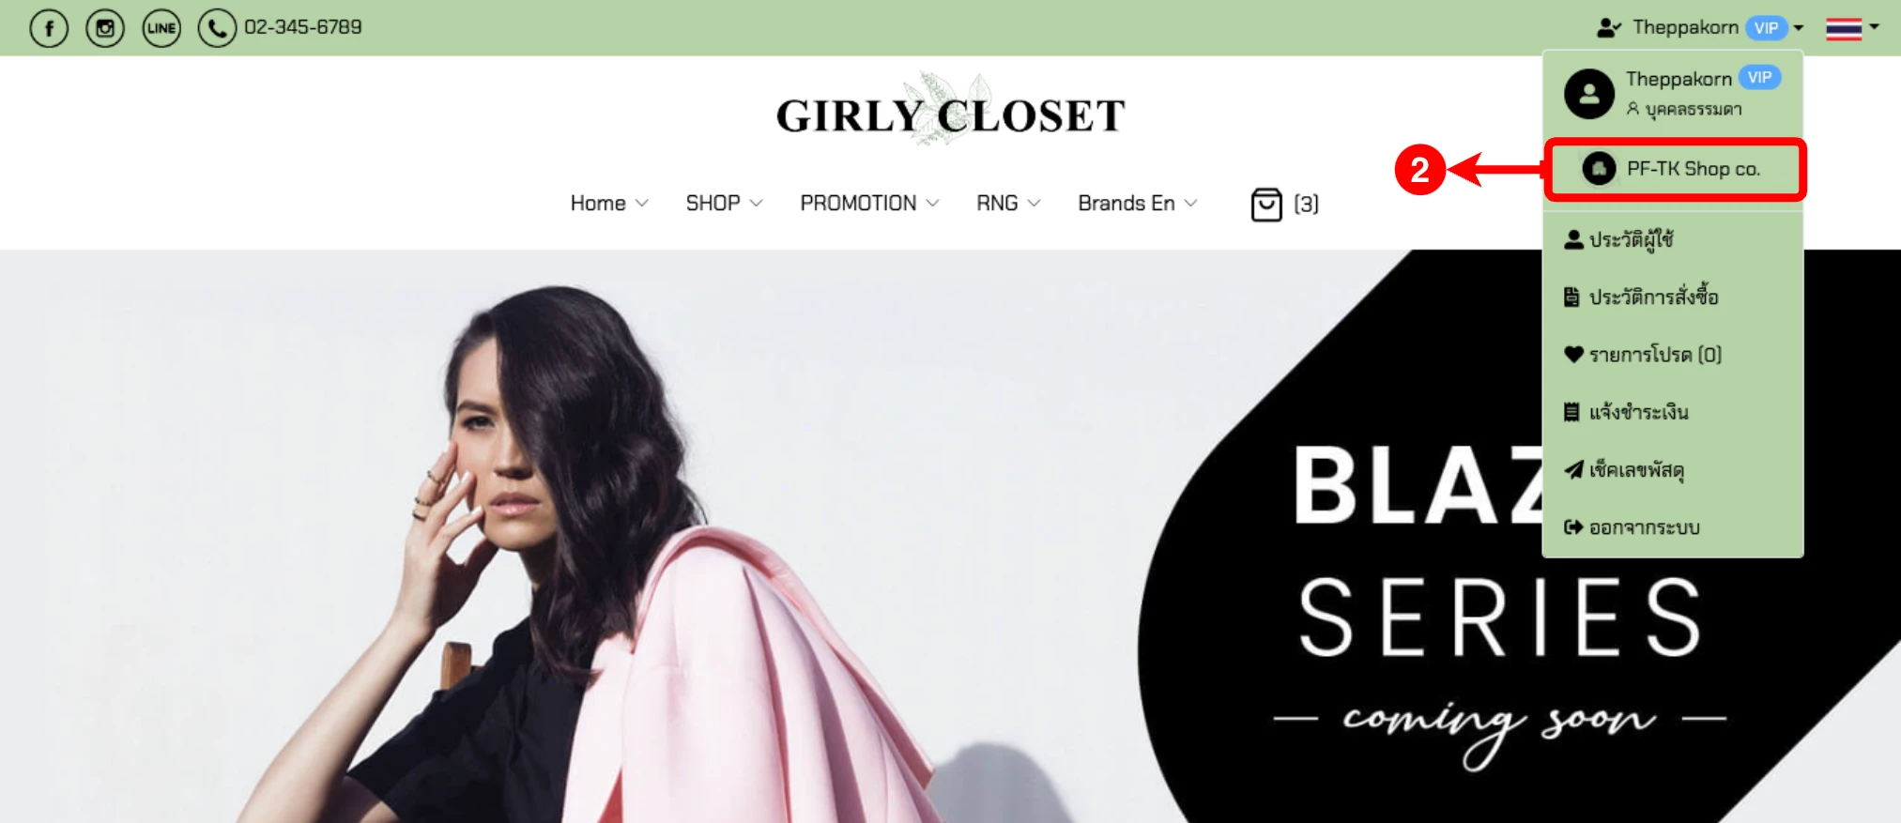Click the LINE contact icon
1901x823 pixels.
[161, 28]
